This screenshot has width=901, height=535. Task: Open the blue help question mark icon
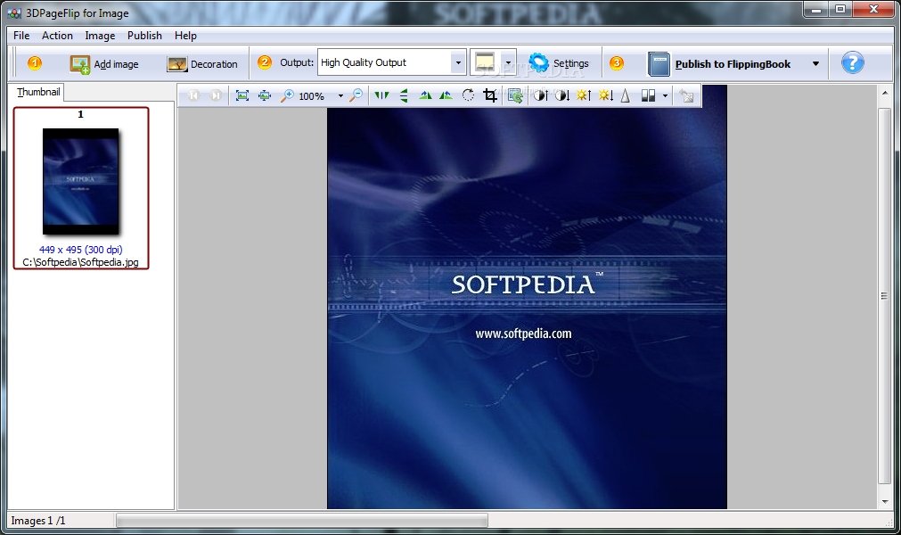852,62
